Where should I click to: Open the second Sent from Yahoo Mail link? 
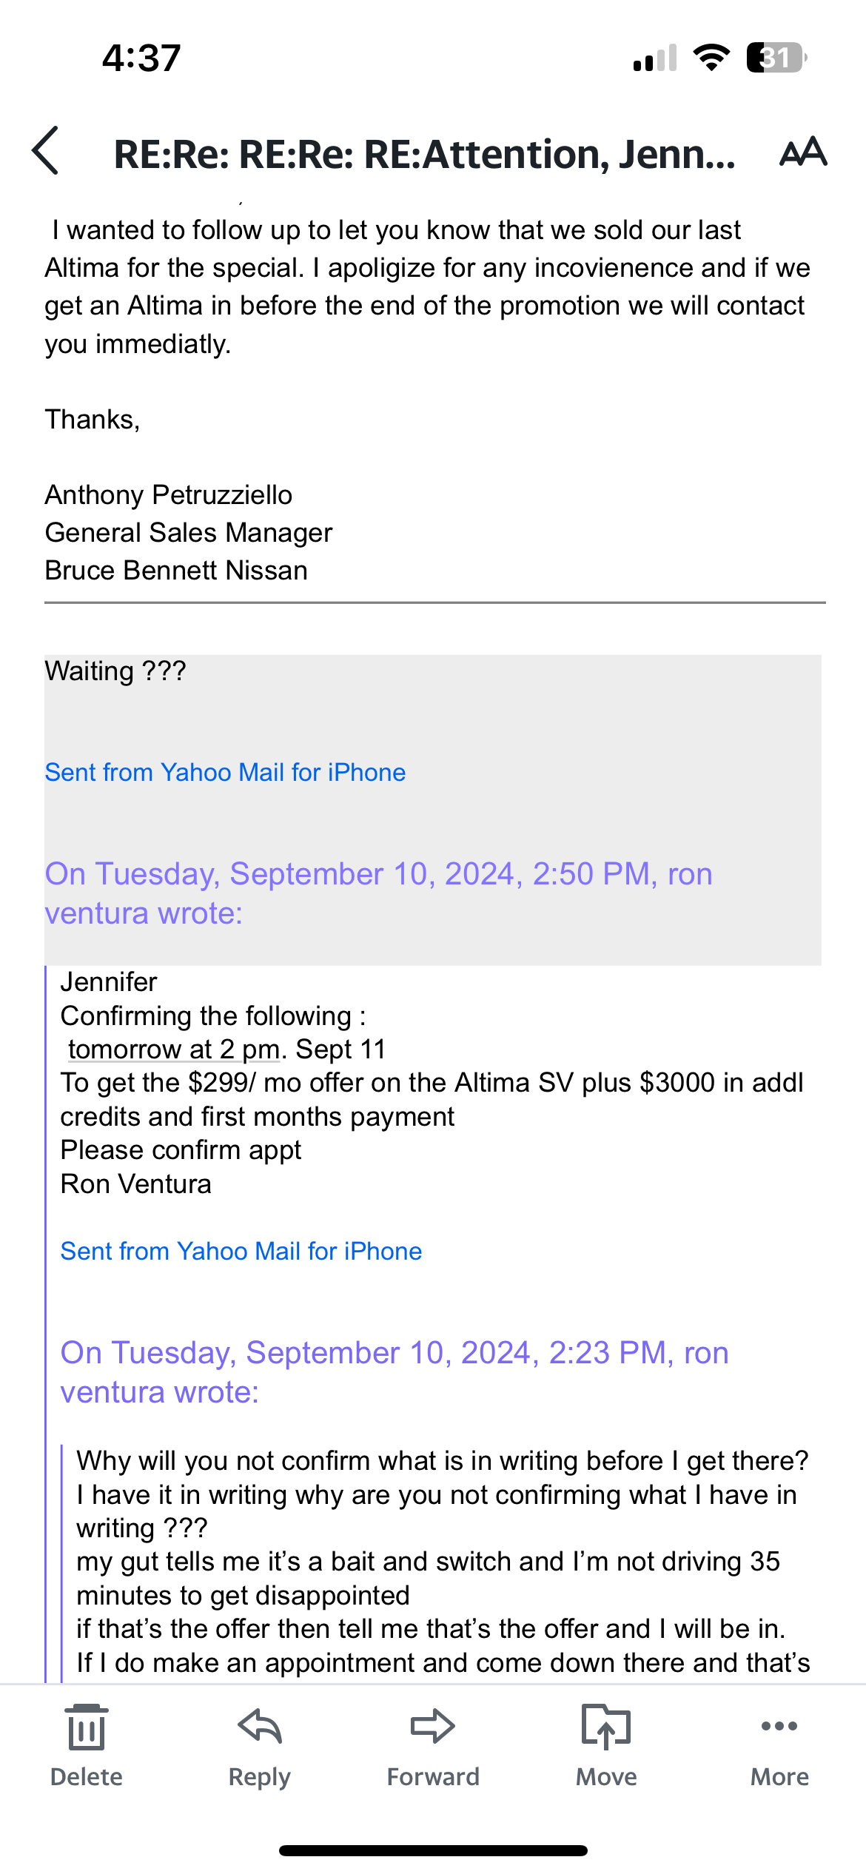pyautogui.click(x=241, y=1251)
